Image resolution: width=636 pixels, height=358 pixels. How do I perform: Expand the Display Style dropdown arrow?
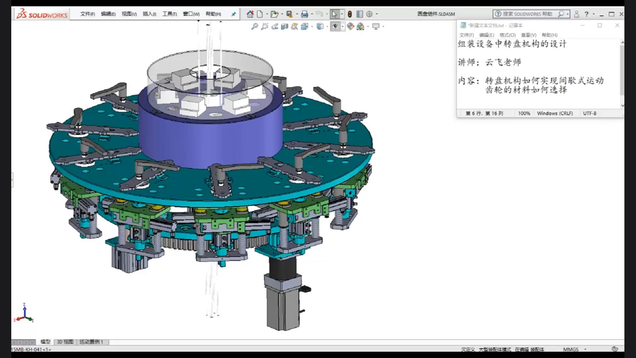327,27
